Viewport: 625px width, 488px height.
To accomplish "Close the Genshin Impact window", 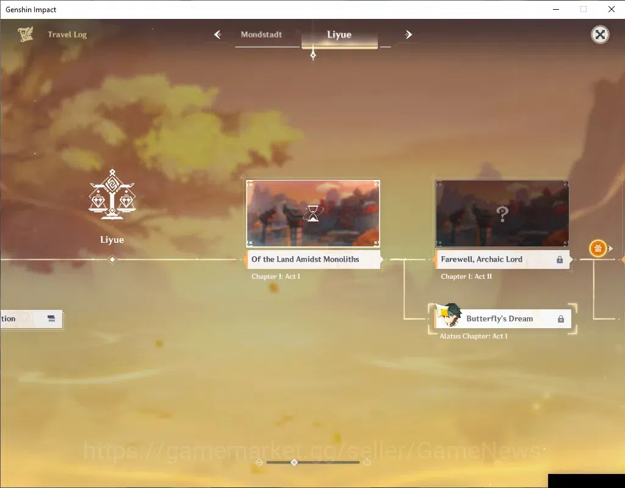I will coord(612,9).
